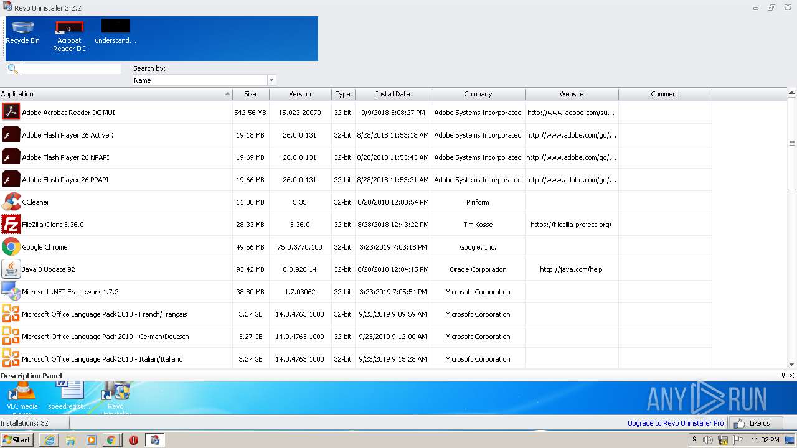Click the 542.56 MB size cell
Viewport: 797px width, 448px height.
250,113
